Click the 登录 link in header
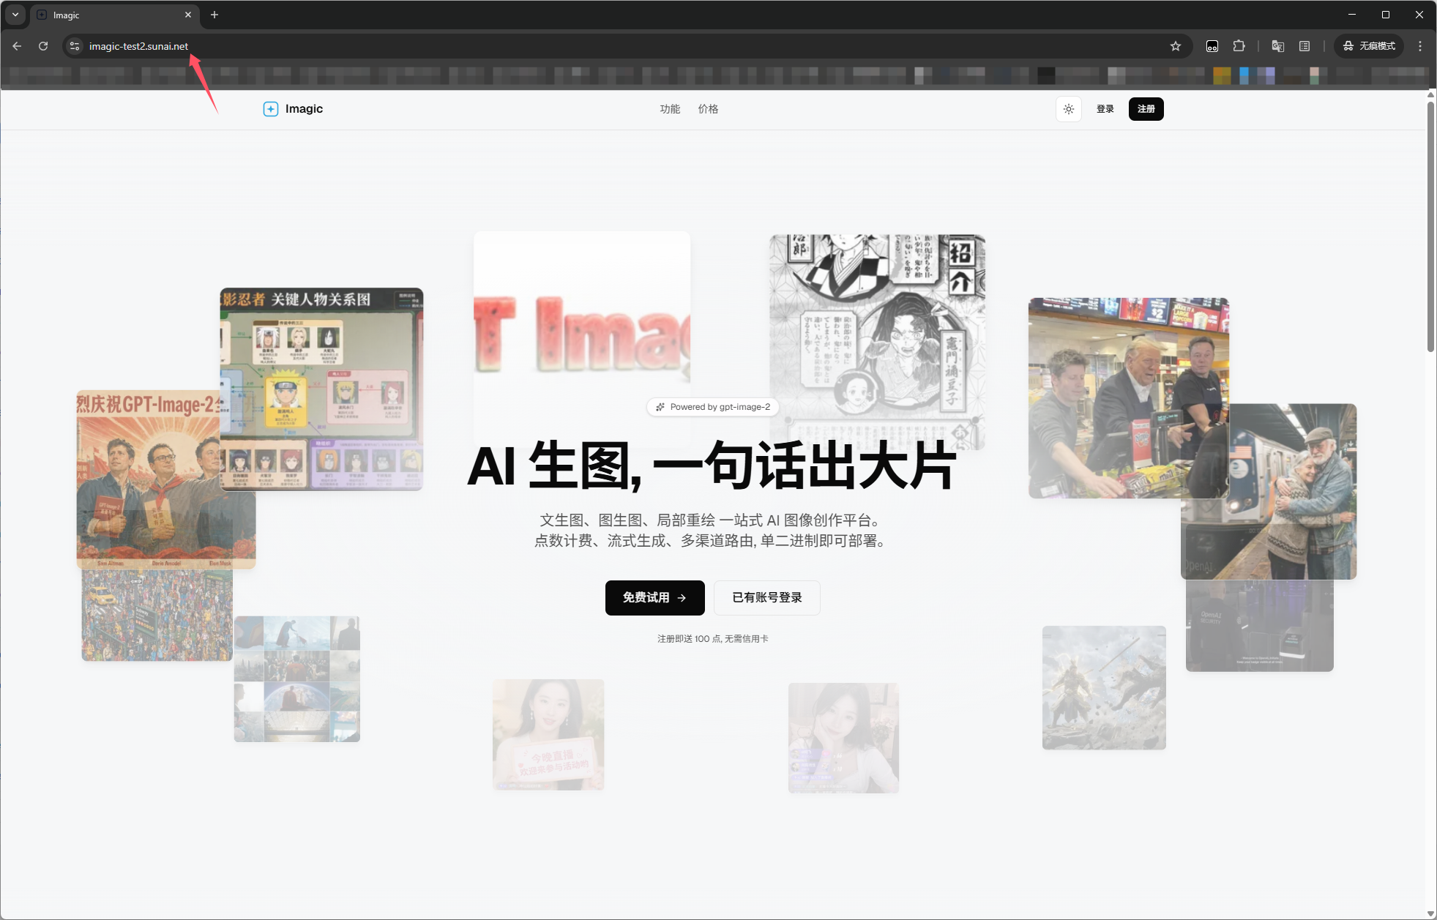The width and height of the screenshot is (1437, 920). pos(1105,109)
